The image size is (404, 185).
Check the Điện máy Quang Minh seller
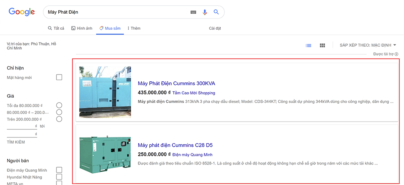(59, 170)
